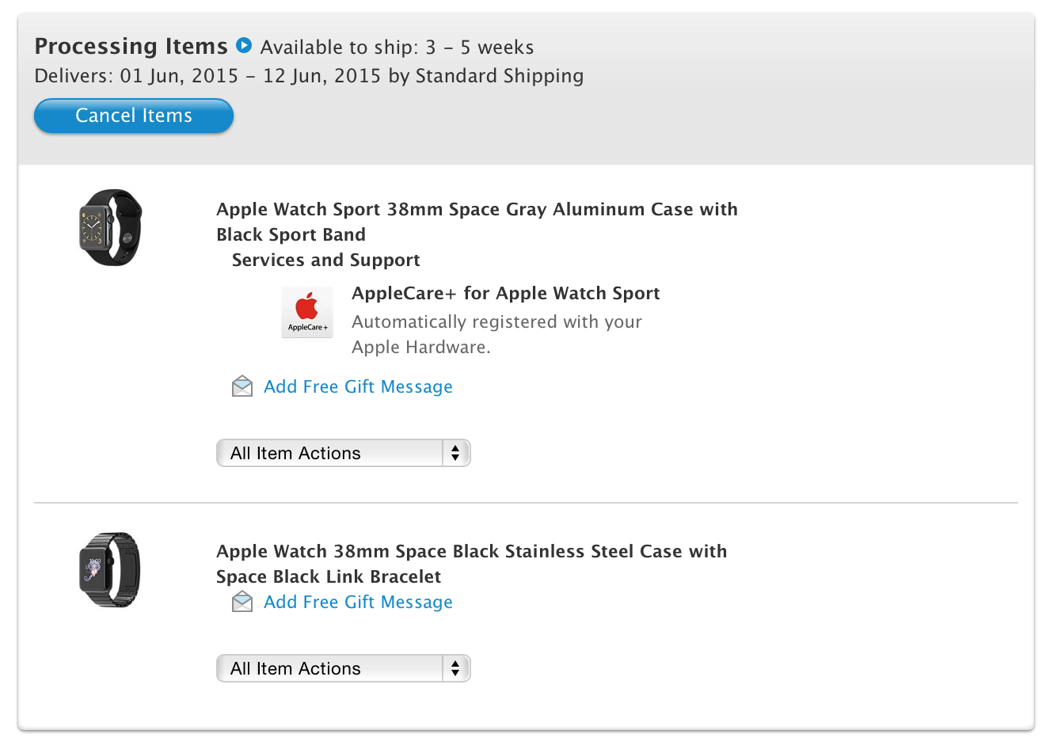Click AppleCare+ for Apple Watch Sport title
Viewport: 1061px width, 749px height.
pos(505,293)
